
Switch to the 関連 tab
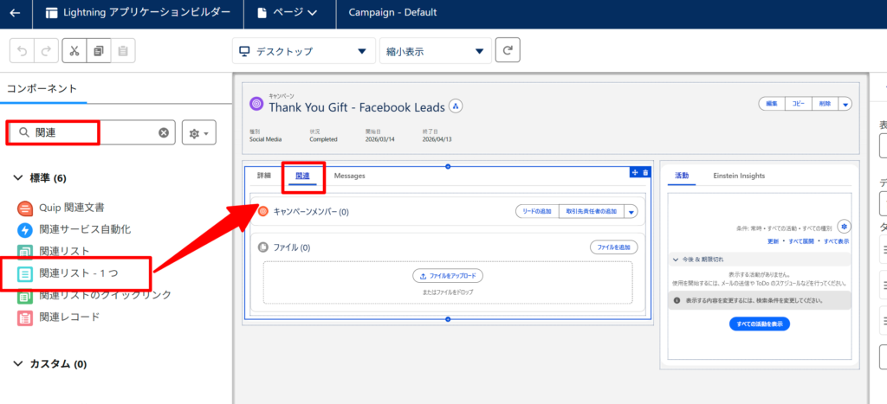302,176
